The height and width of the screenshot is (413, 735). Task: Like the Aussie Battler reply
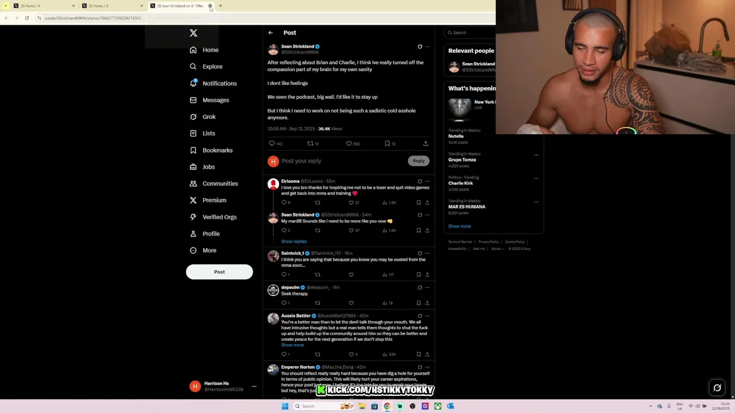coord(351,354)
